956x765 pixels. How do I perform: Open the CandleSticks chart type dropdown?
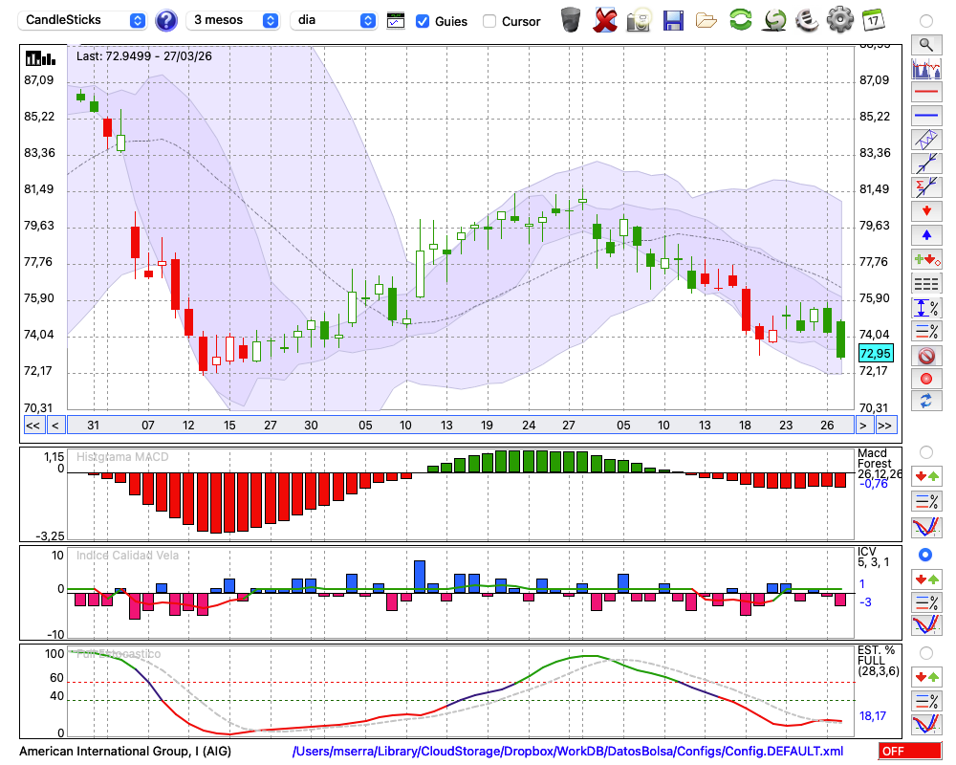pos(84,20)
